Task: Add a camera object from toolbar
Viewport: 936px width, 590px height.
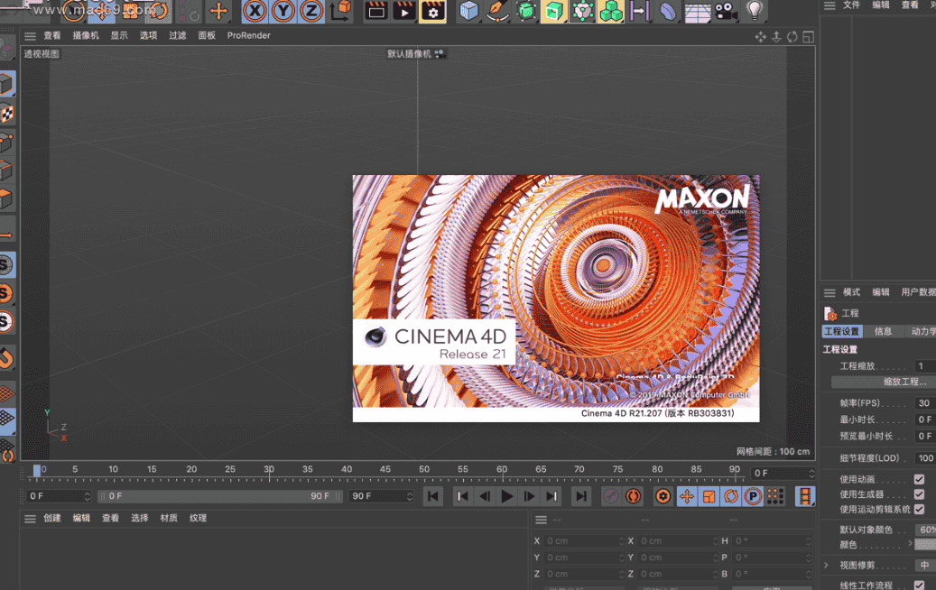Action: click(x=725, y=11)
